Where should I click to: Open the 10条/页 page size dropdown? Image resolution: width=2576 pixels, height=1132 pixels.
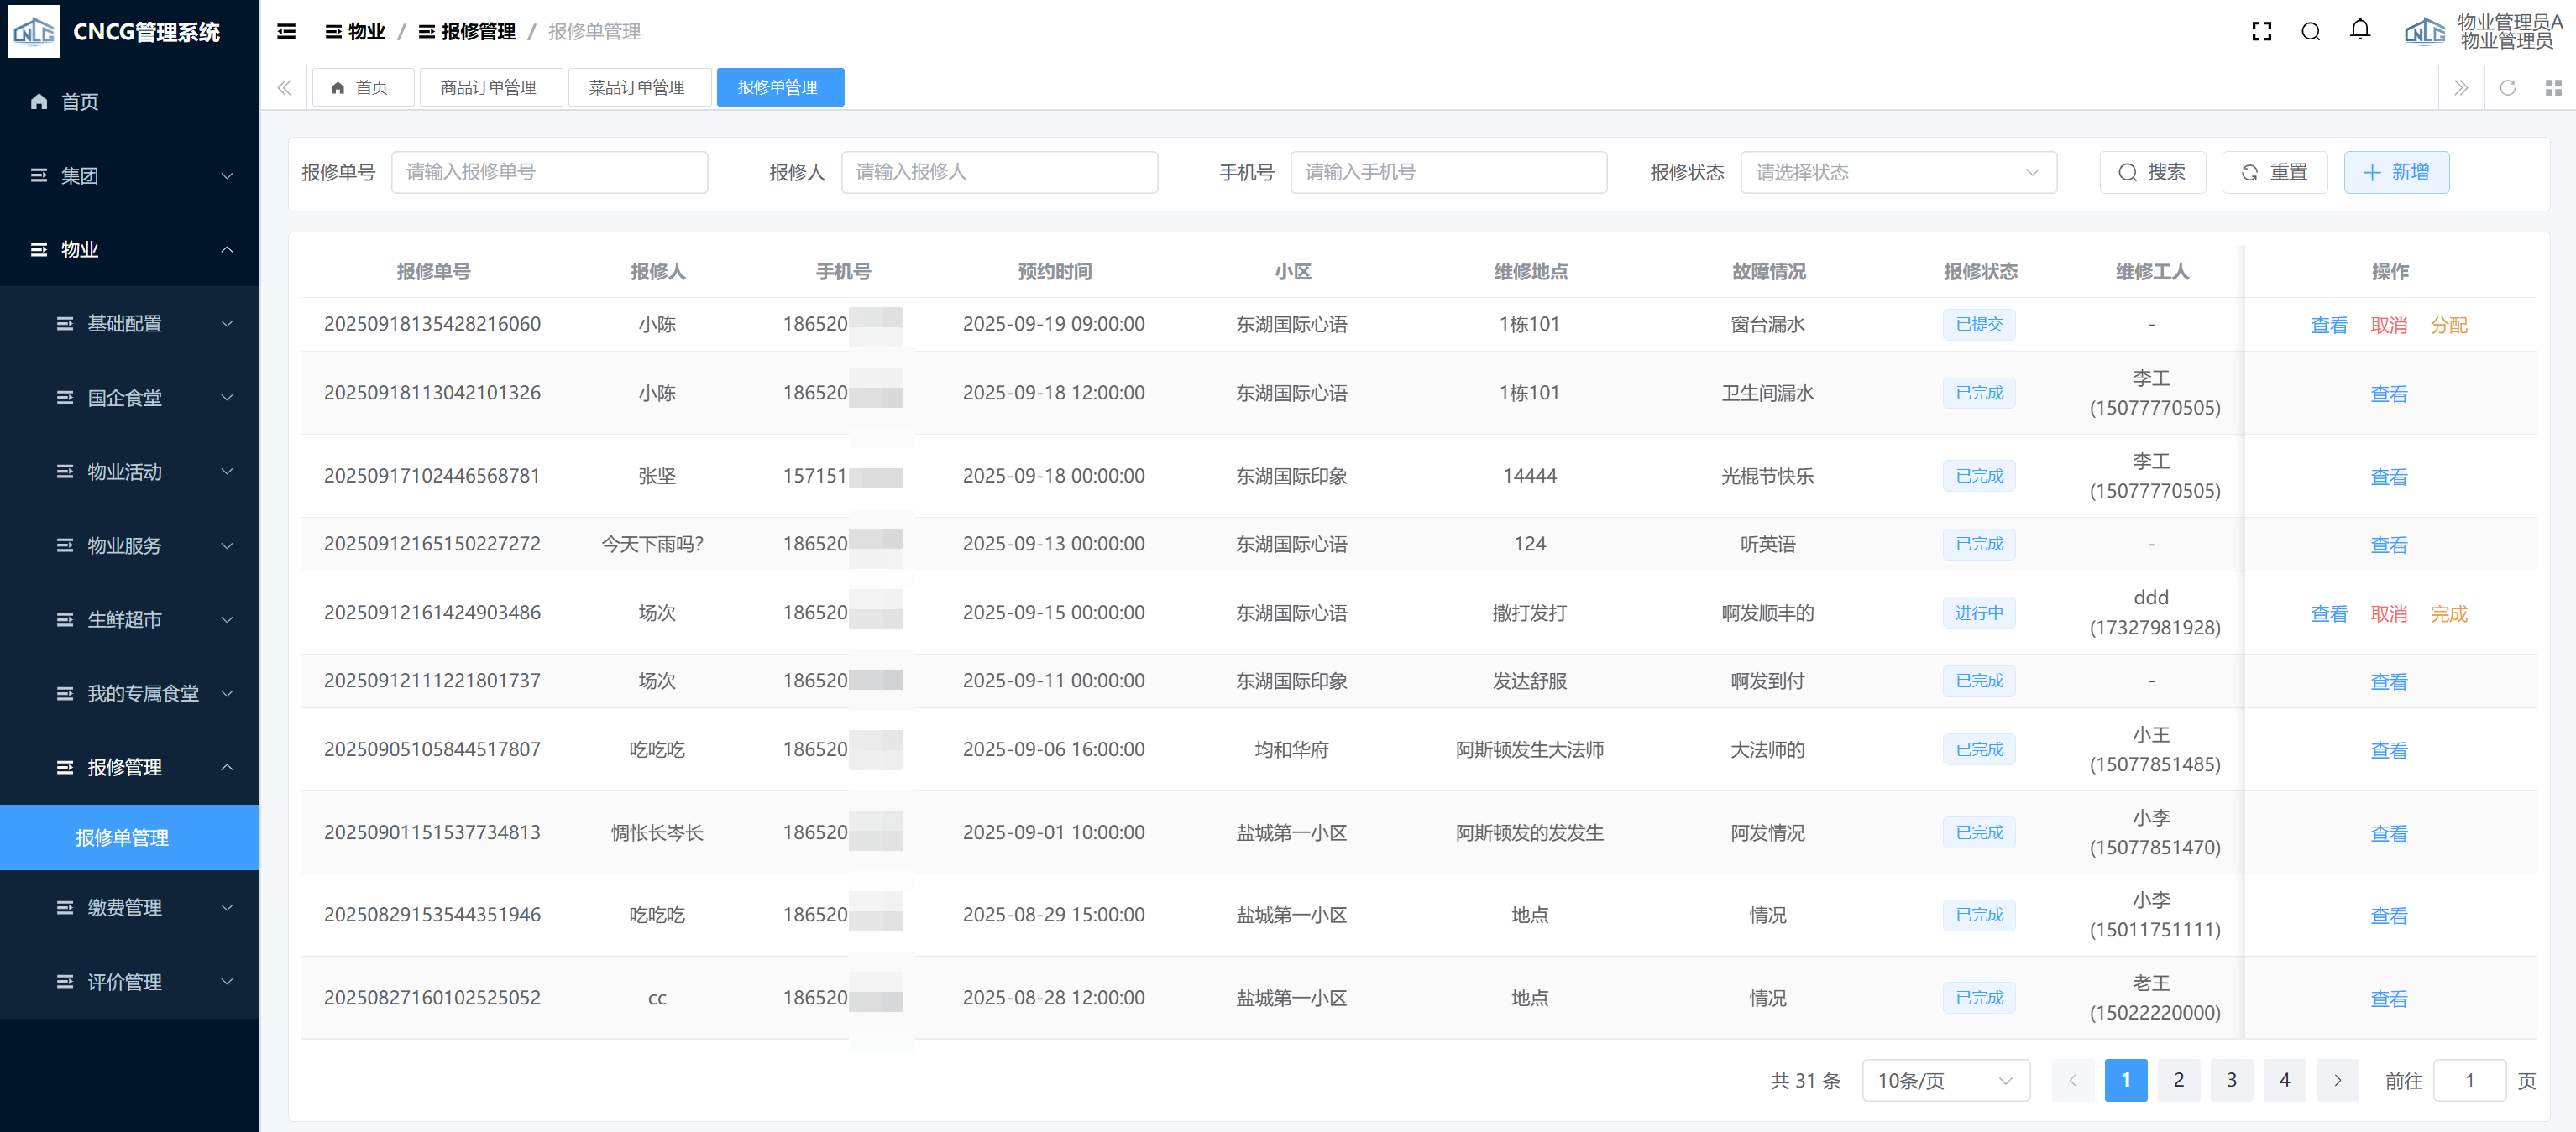click(1944, 1080)
